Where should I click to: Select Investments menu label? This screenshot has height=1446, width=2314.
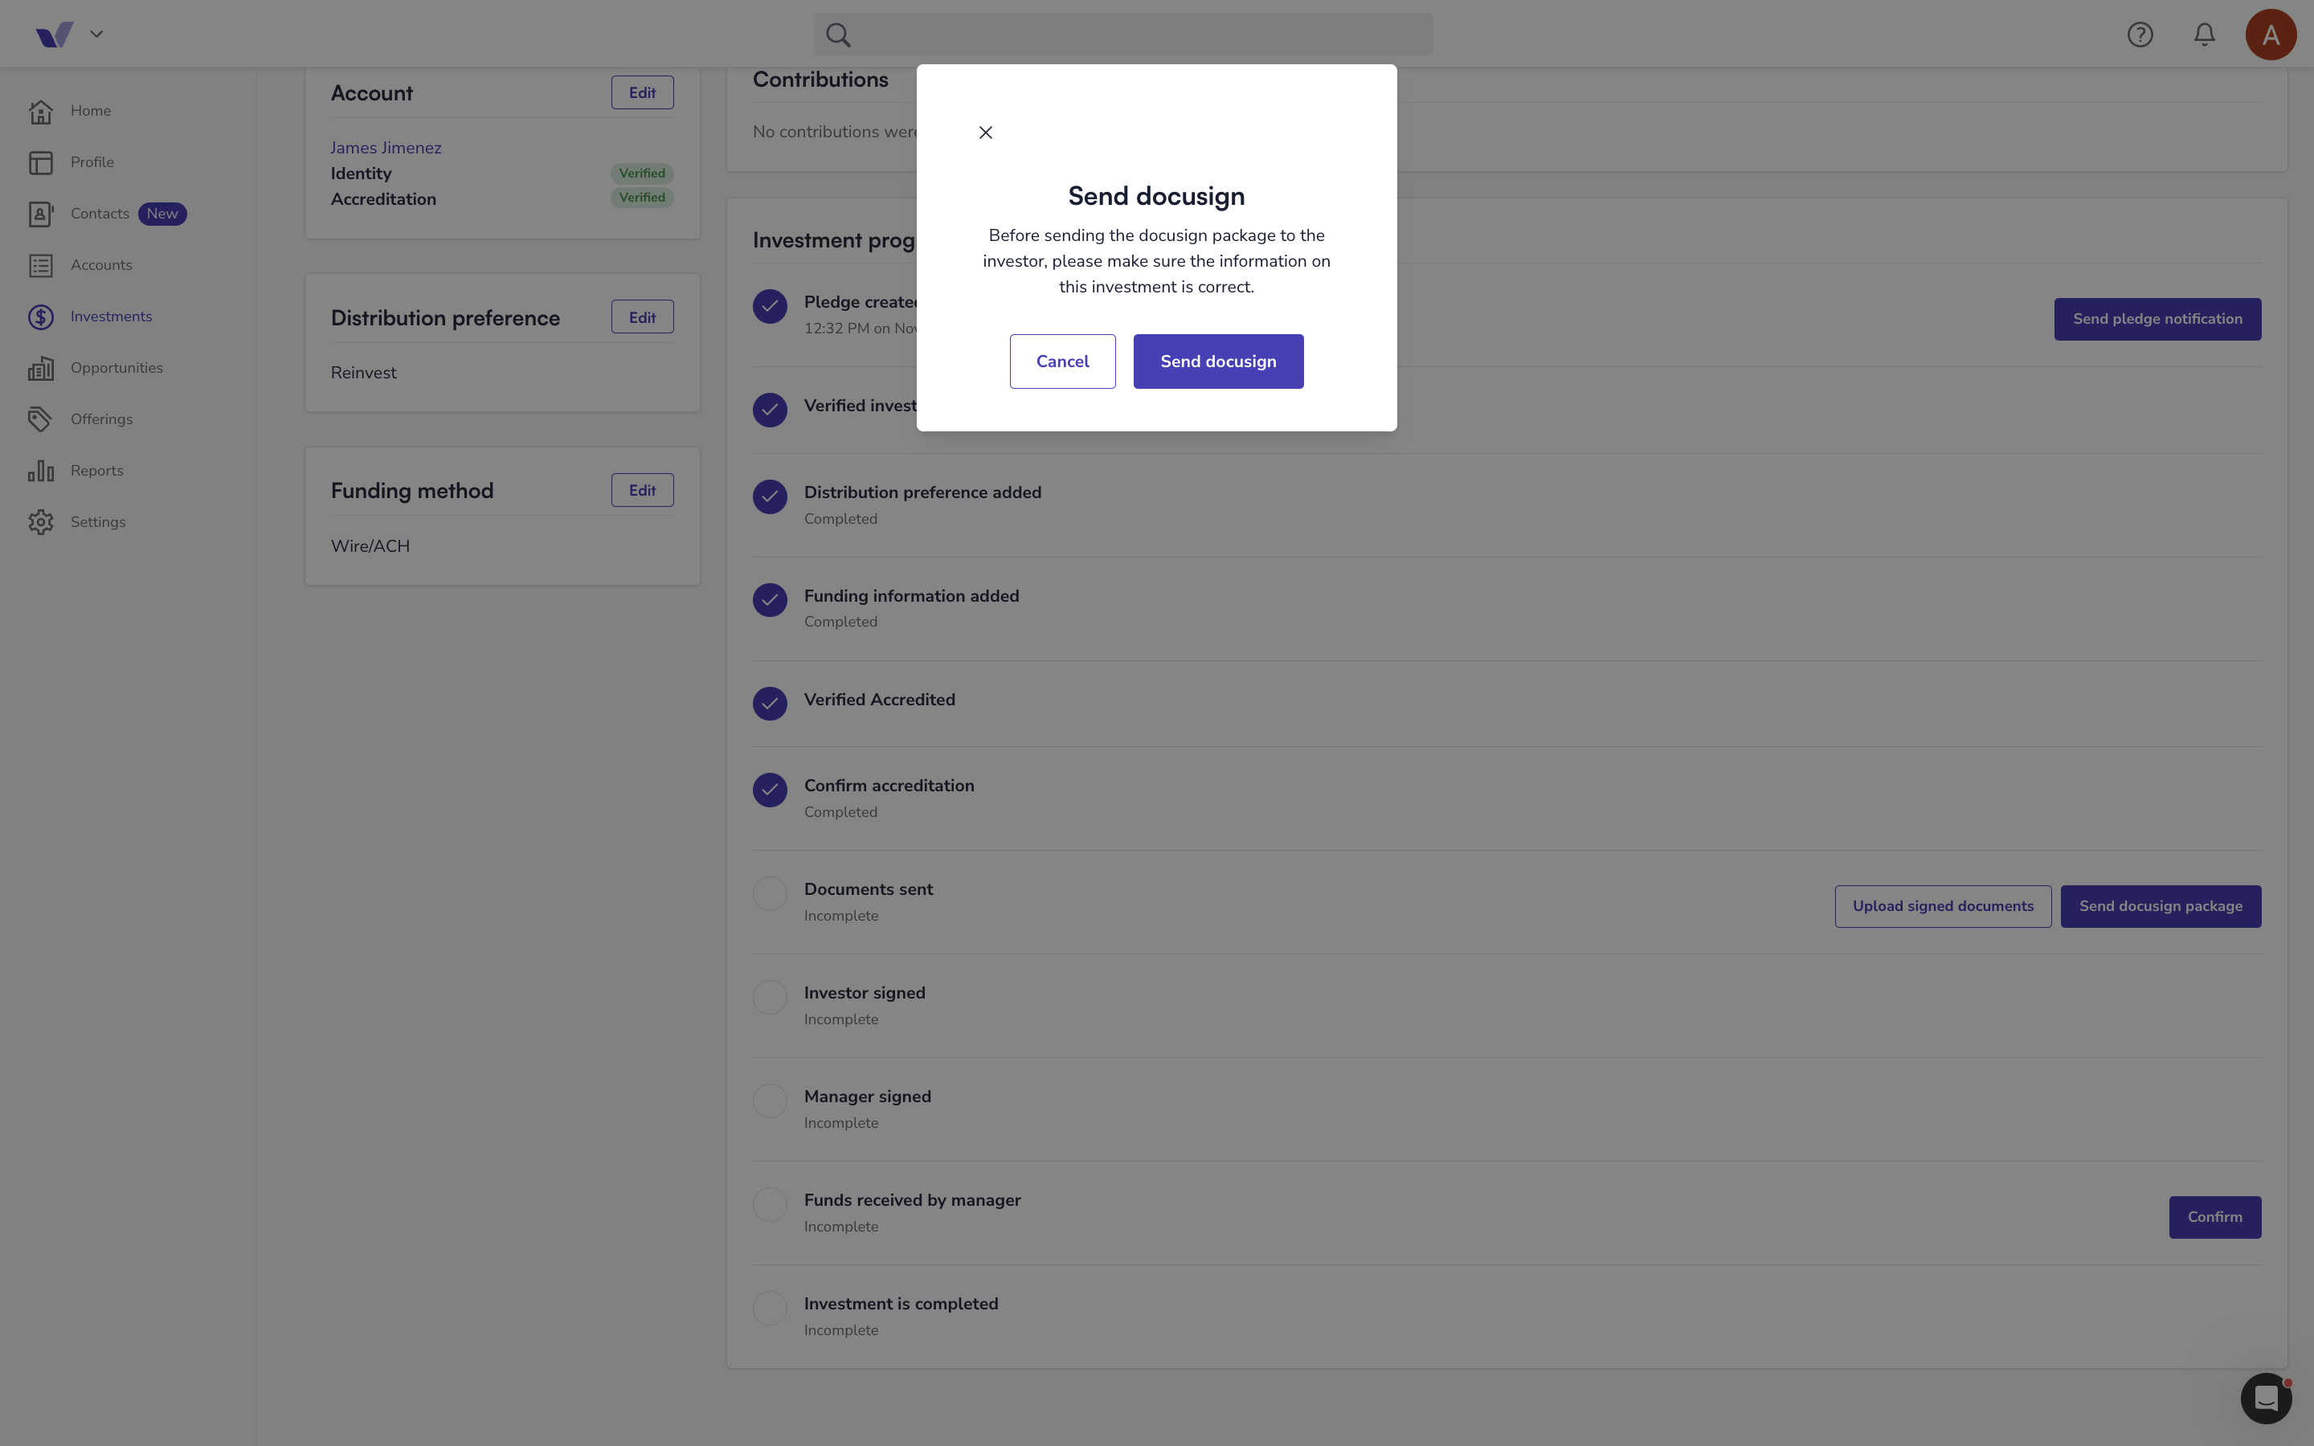coord(111,317)
